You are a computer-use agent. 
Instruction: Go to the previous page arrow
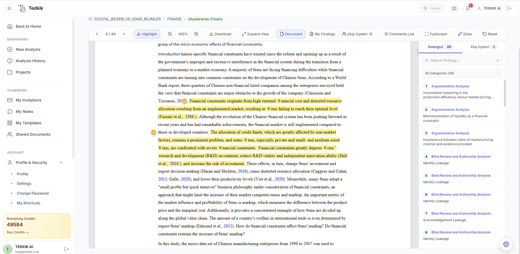click(x=97, y=34)
